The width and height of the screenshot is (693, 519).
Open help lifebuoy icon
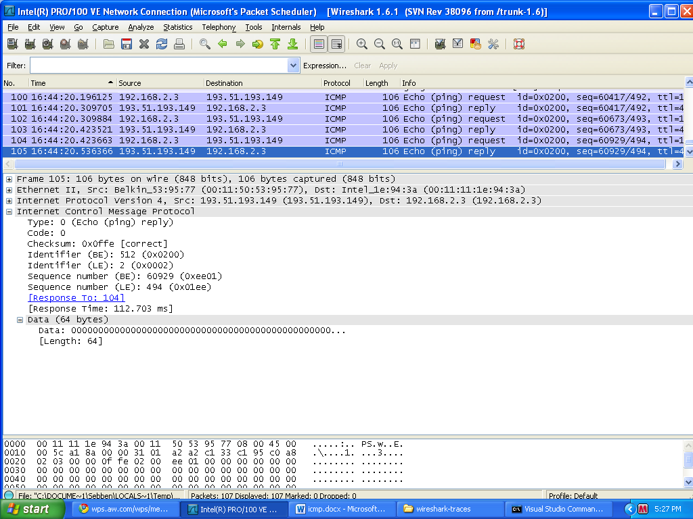pyautogui.click(x=519, y=44)
